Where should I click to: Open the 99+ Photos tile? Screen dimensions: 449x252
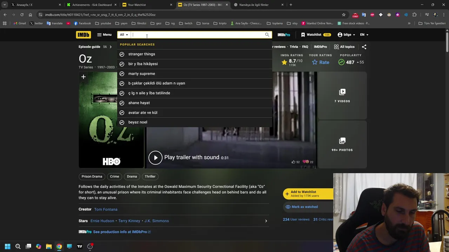coord(342,144)
